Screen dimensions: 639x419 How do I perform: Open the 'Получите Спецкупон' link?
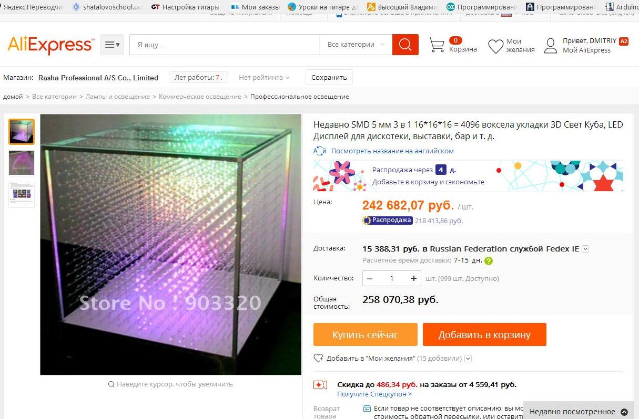click(x=374, y=394)
